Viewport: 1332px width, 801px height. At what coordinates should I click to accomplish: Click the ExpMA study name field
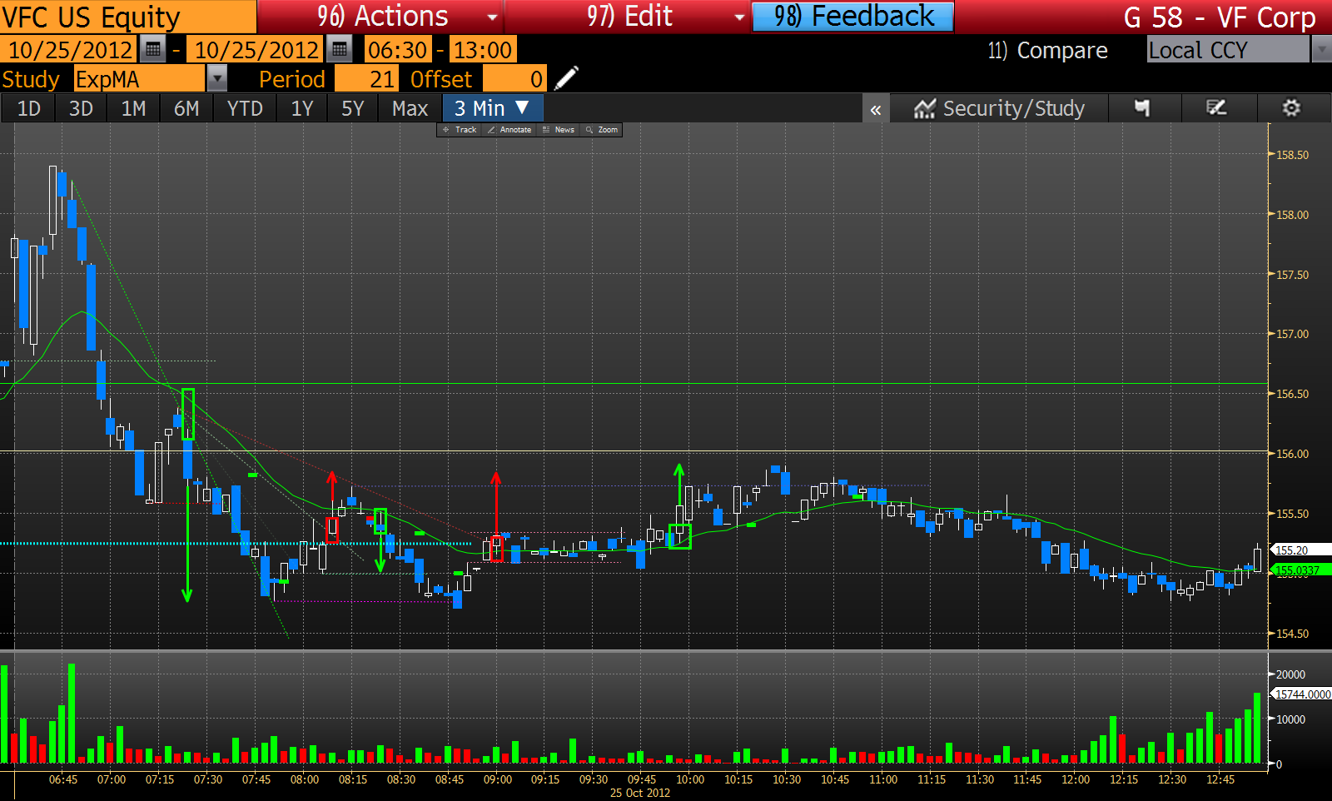tap(139, 79)
